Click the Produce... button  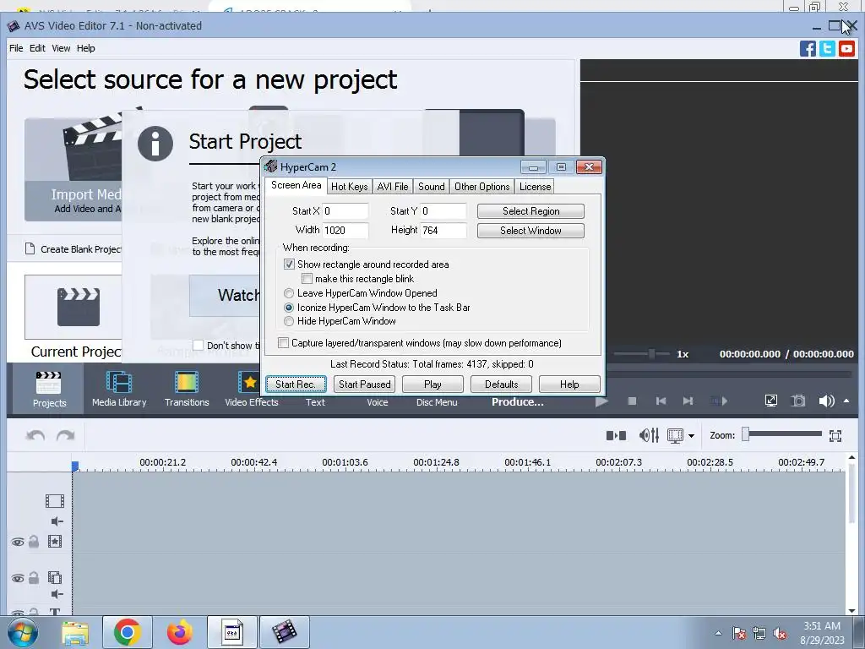coord(518,401)
